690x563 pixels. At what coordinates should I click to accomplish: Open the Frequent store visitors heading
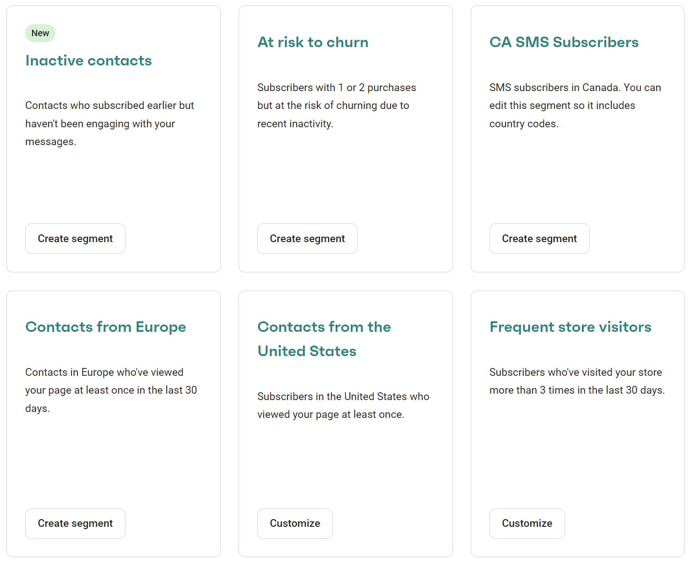(x=570, y=327)
